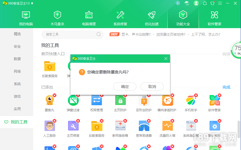This screenshot has width=241, height=150.
Task: Confirm deletion with the 确定 button
Action: click(x=125, y=86)
